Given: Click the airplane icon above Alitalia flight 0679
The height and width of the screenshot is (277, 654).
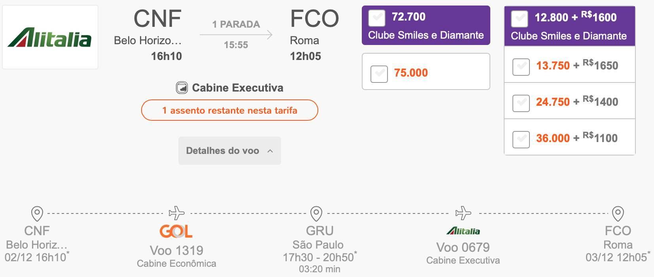Looking at the screenshot, I should (463, 213).
